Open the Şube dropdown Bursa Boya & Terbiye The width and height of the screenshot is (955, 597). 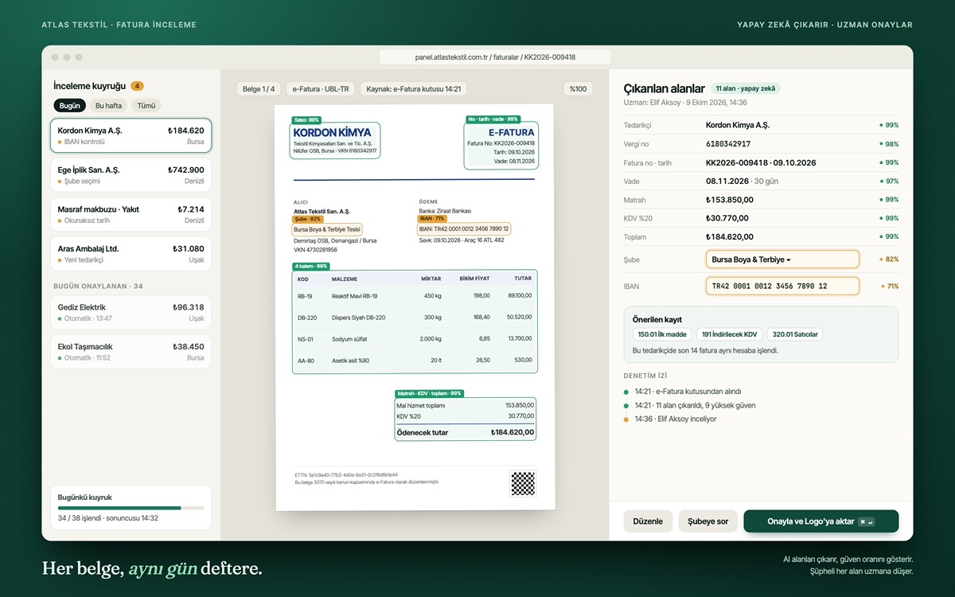pyautogui.click(x=782, y=259)
